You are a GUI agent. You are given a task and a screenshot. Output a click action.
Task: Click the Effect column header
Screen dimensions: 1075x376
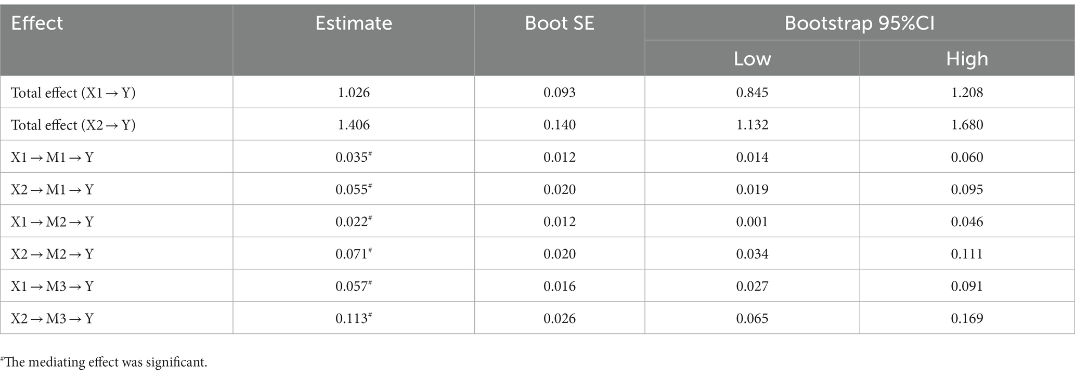click(x=37, y=23)
